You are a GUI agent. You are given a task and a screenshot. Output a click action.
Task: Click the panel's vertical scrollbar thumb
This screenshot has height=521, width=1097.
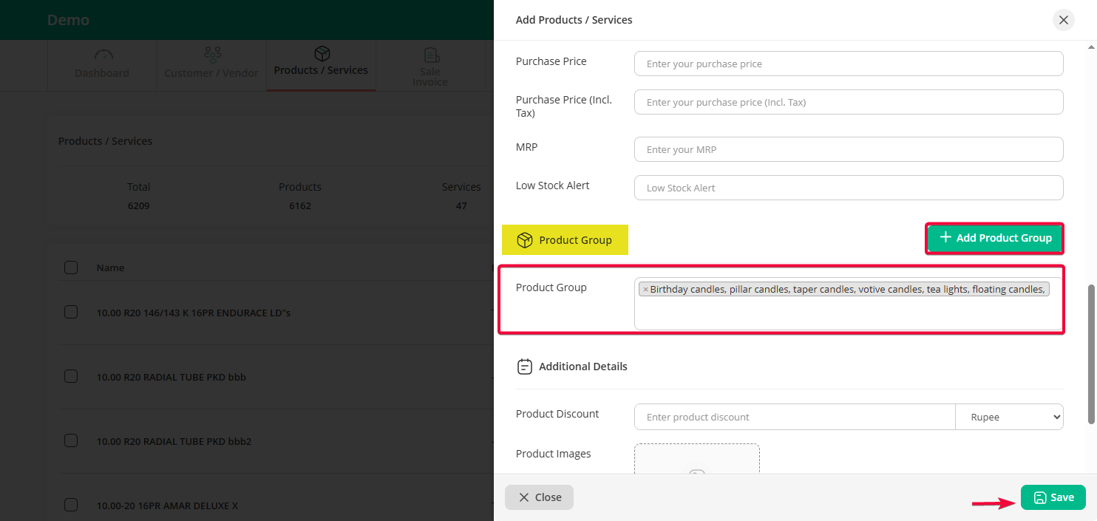[x=1091, y=355]
